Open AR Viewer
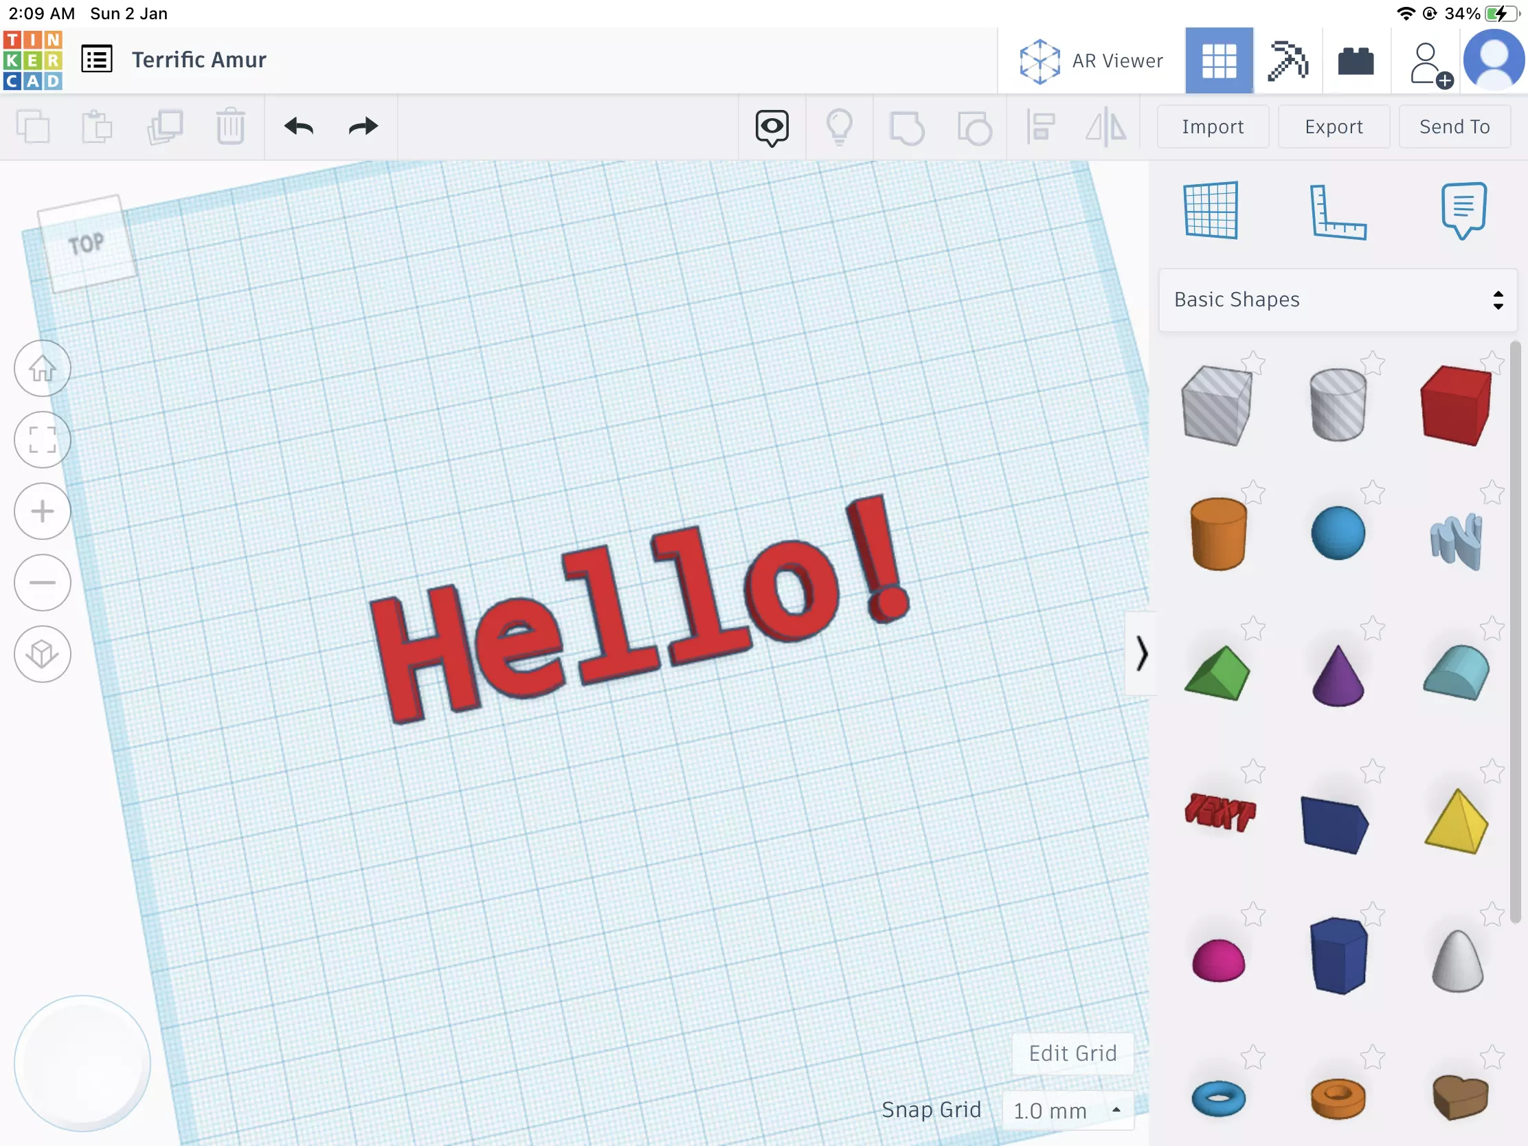Viewport: 1528px width, 1146px height. click(1092, 60)
